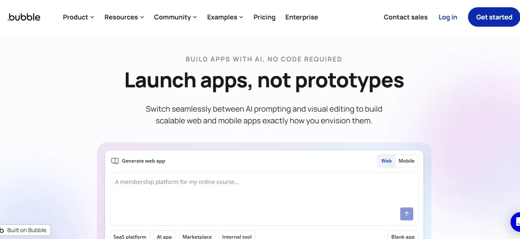Viewport: 520px width, 239px height.
Task: Expand the Product dropdown menu
Action: coord(78,17)
